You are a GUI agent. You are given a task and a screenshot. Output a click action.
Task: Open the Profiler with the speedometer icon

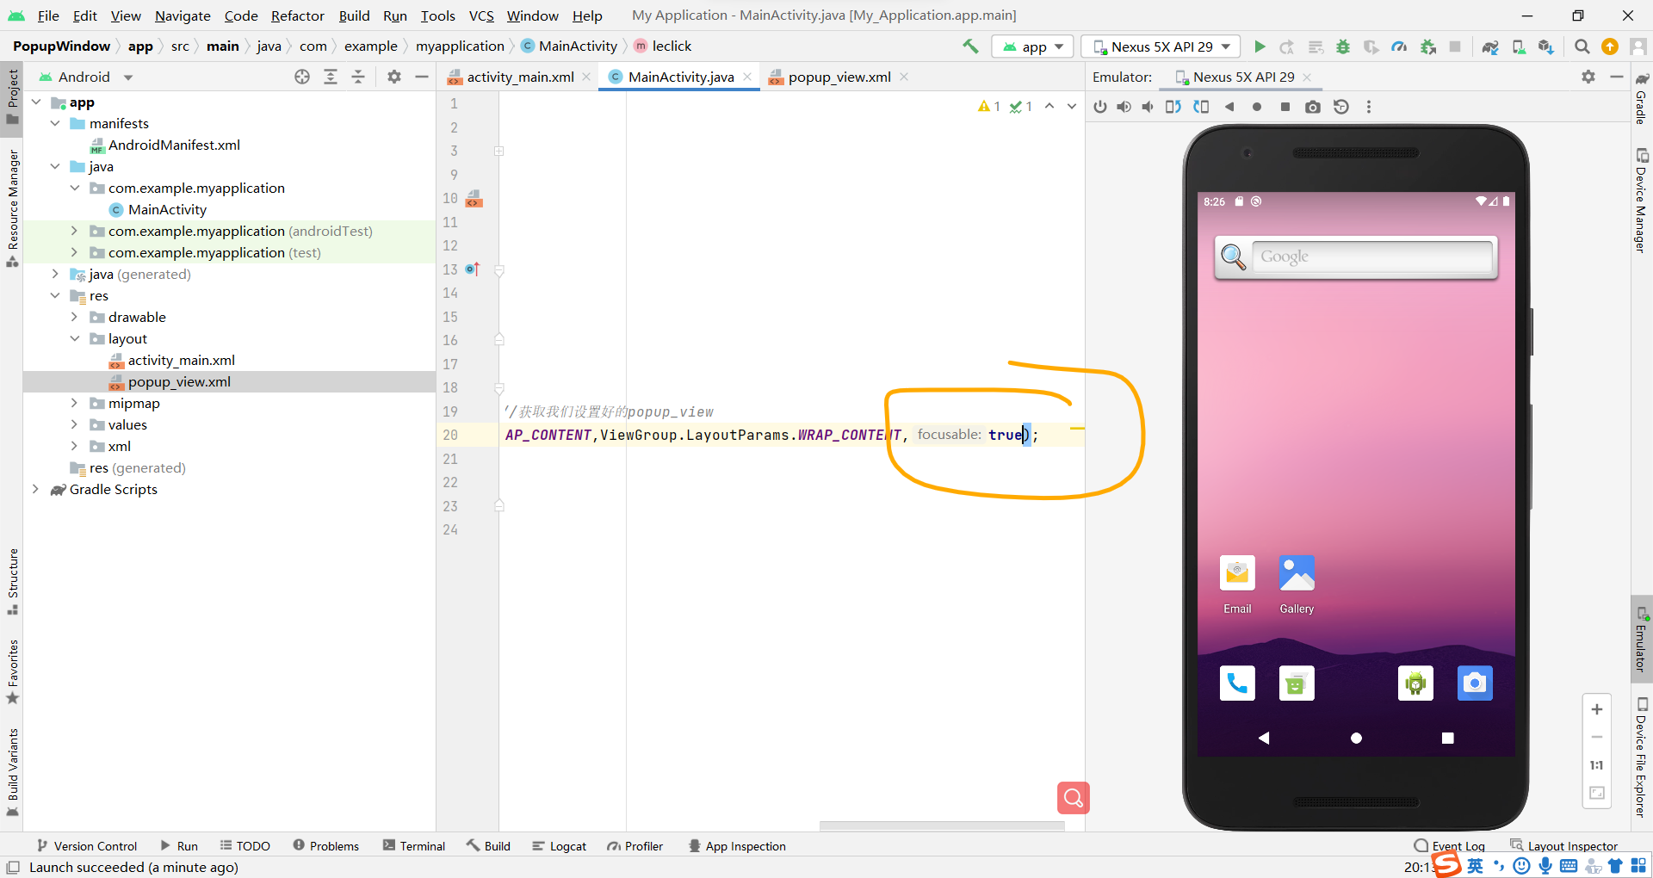1399,46
